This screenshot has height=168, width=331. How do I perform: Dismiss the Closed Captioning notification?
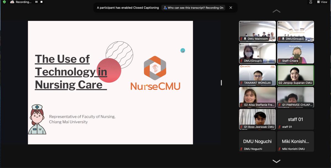tap(231, 8)
